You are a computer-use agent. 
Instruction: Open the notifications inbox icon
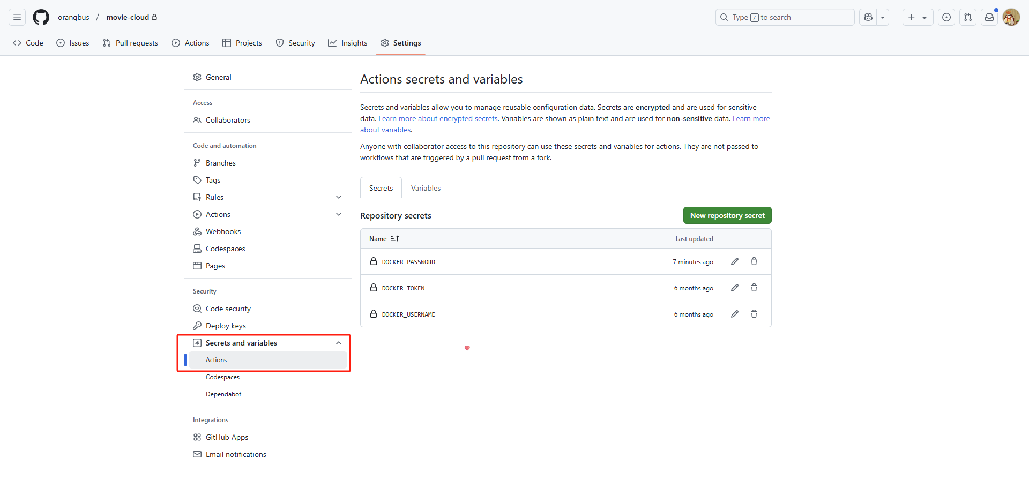[989, 17]
